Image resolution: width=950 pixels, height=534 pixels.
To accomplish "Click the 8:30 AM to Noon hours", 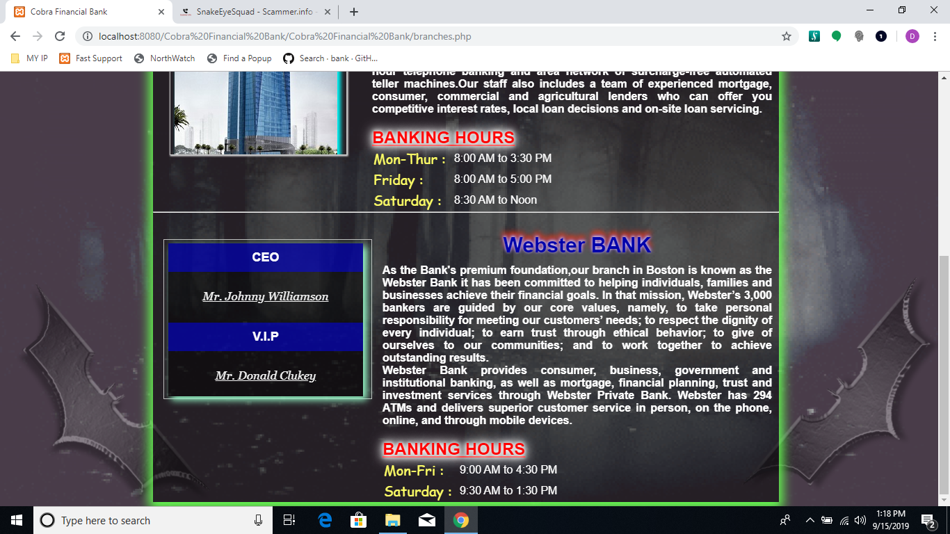I will tap(496, 200).
